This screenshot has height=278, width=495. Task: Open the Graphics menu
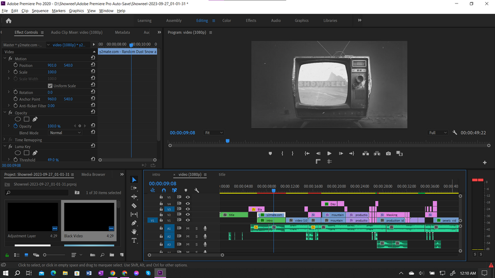76,11
